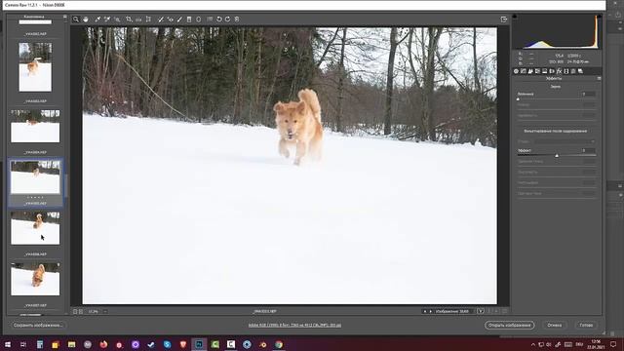Open the Tone Curve panel tab
Viewport: 624px width, 351px height.
tap(524, 71)
